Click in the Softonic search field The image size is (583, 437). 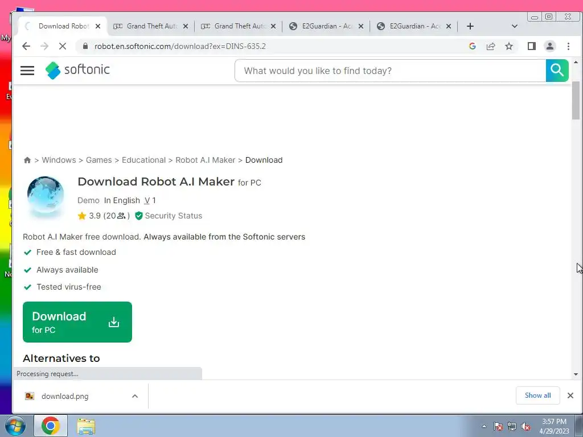(391, 71)
